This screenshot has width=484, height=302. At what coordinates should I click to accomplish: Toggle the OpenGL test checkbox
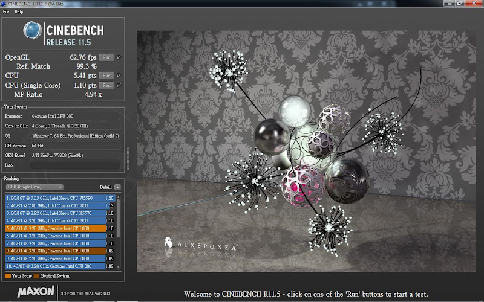click(119, 57)
